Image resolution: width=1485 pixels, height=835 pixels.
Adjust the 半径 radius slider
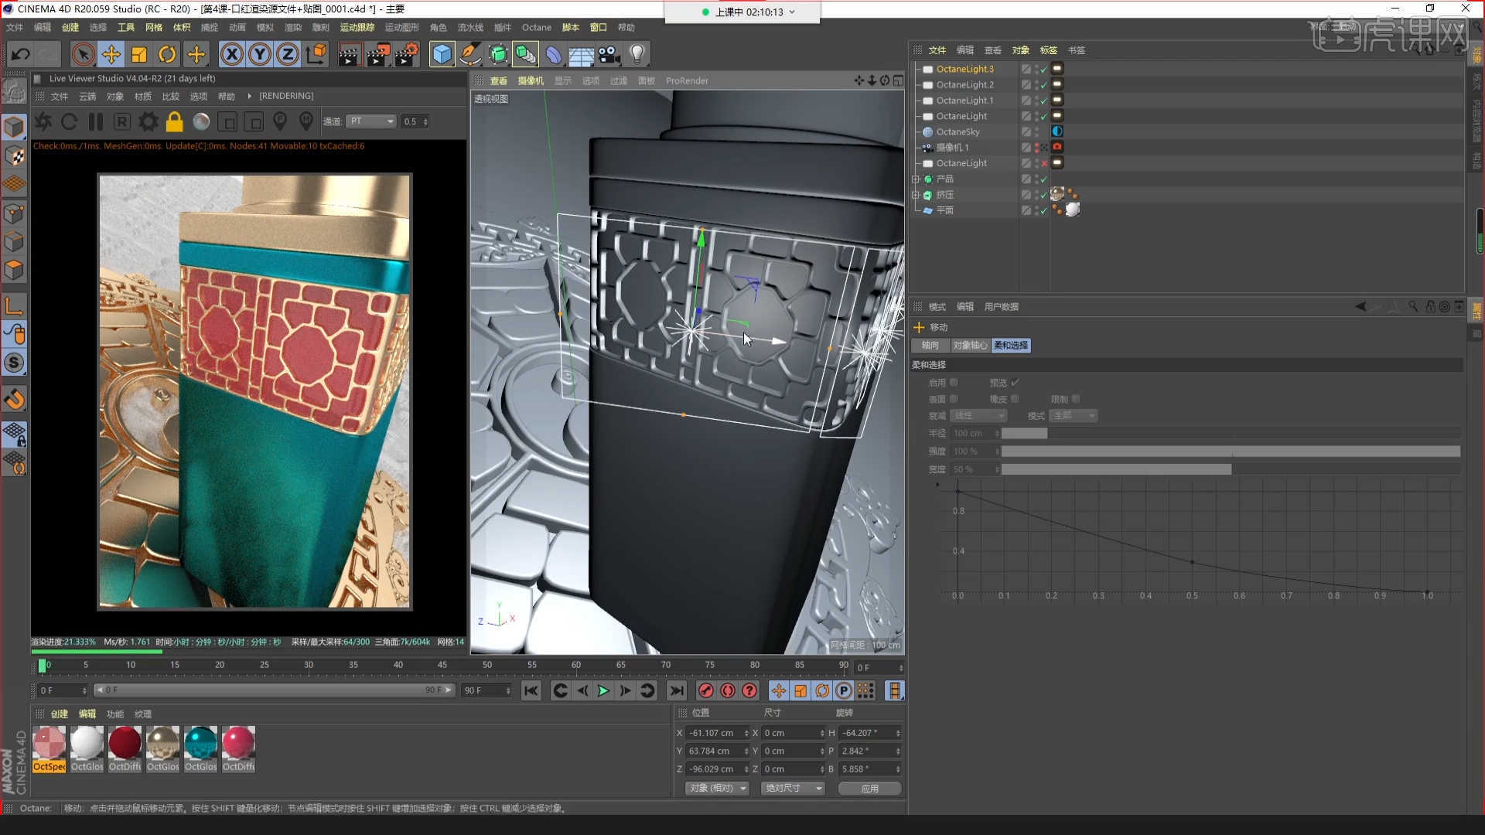pyautogui.click(x=1231, y=434)
